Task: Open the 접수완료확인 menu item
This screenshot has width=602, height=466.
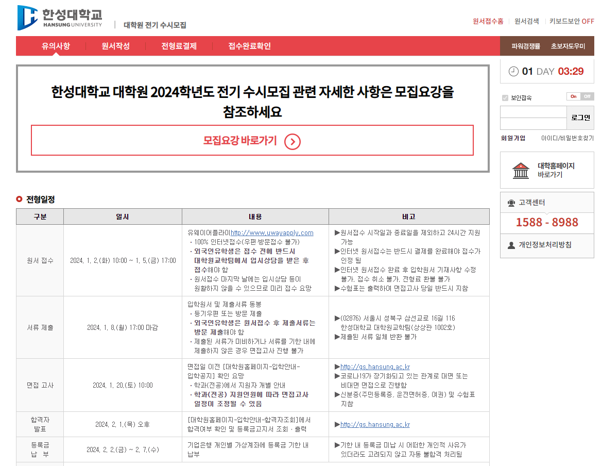Action: 249,46
